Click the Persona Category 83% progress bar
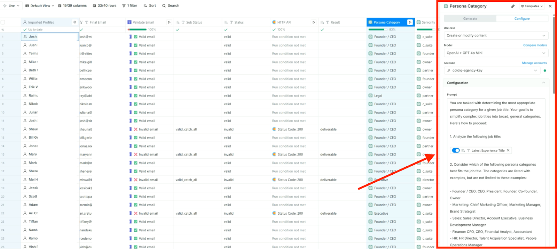Image resolution: width=557 pixels, height=249 pixels. click(x=377, y=30)
